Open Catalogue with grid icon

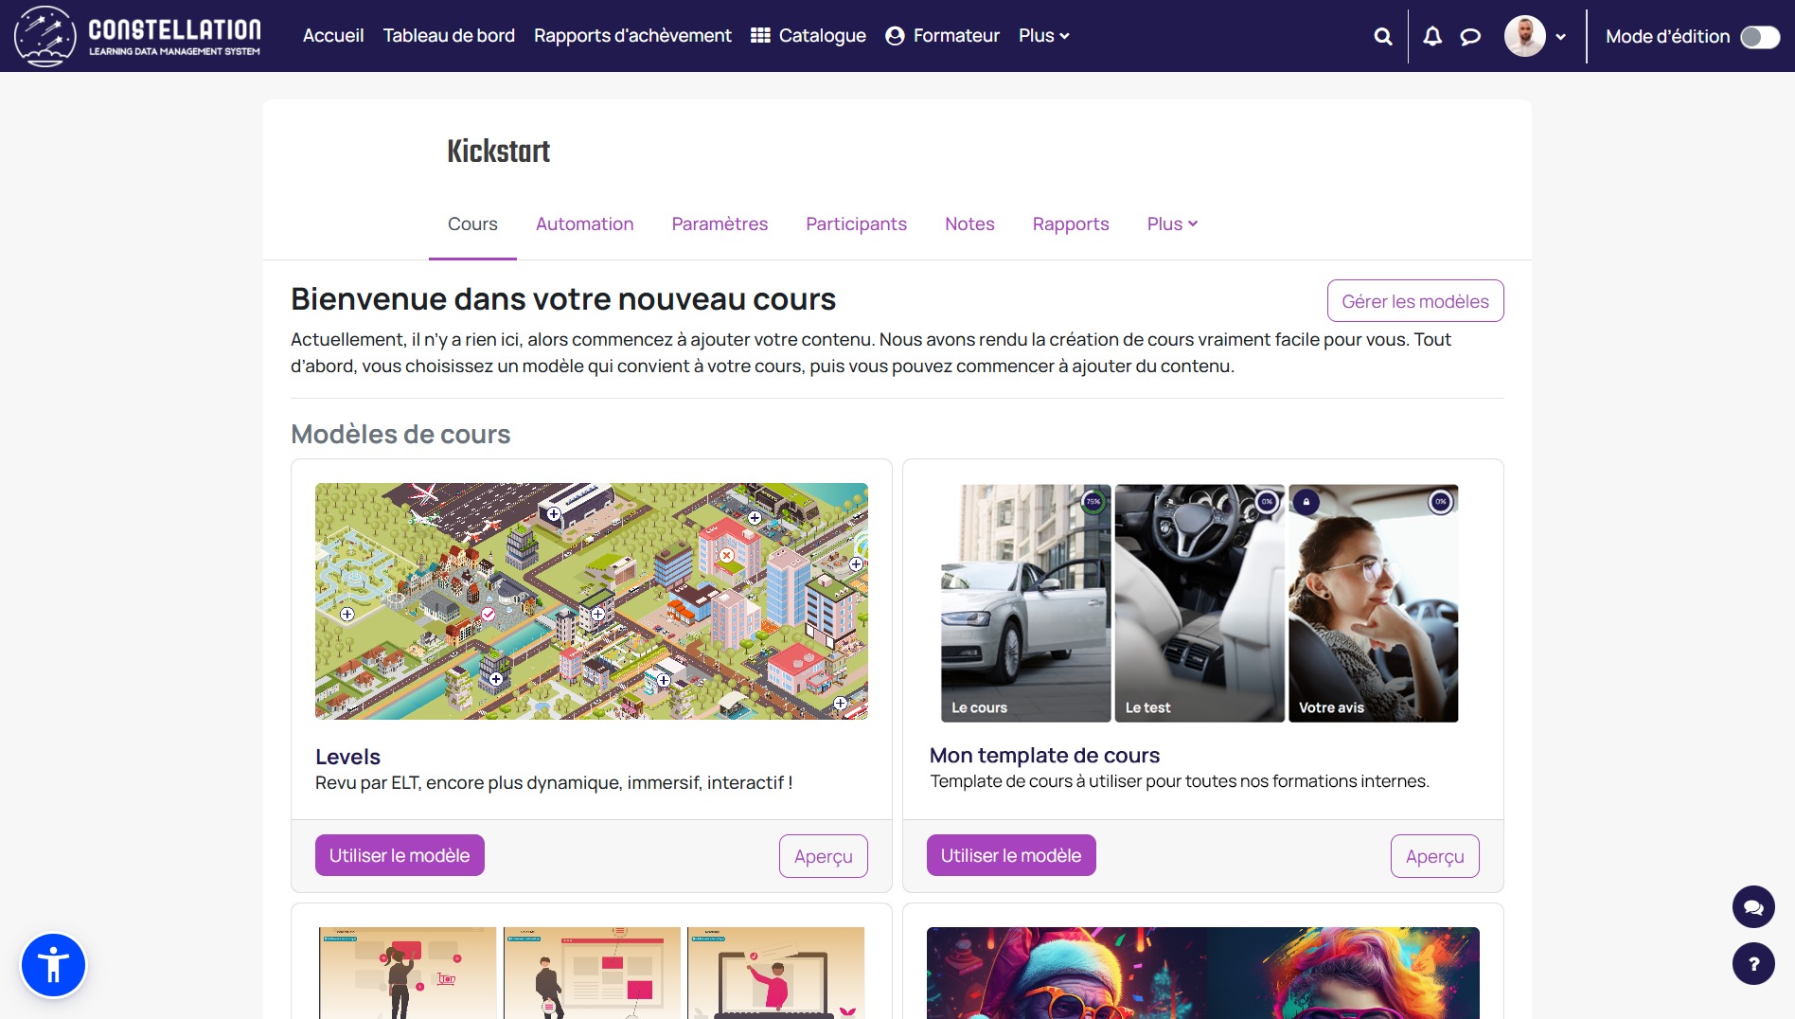click(809, 36)
